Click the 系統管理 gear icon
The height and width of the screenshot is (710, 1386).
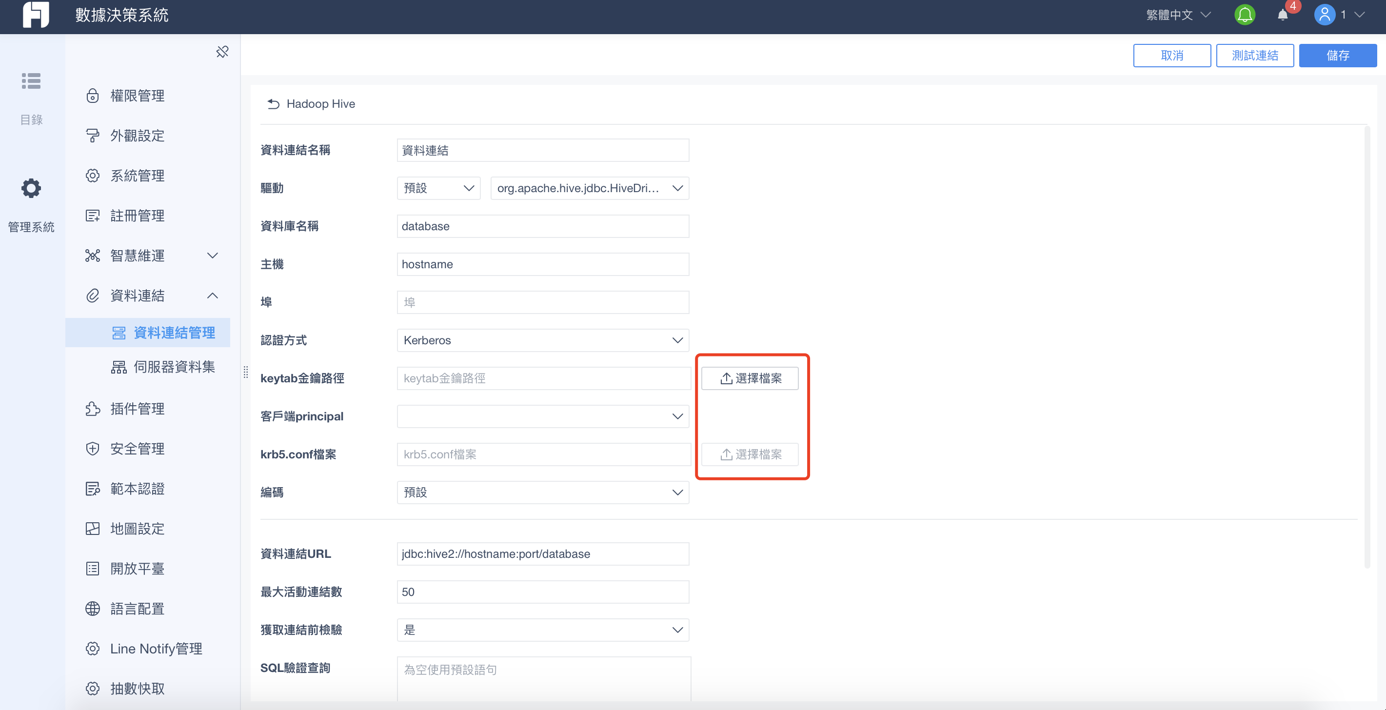coord(93,176)
